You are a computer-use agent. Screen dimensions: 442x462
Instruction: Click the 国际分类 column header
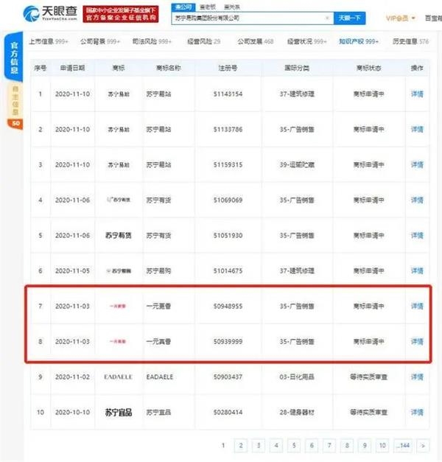[297, 68]
